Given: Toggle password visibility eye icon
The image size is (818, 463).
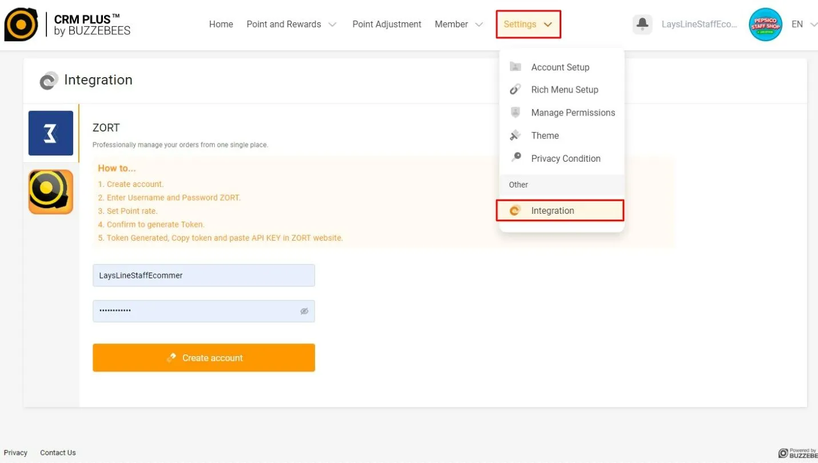Looking at the screenshot, I should tap(304, 311).
